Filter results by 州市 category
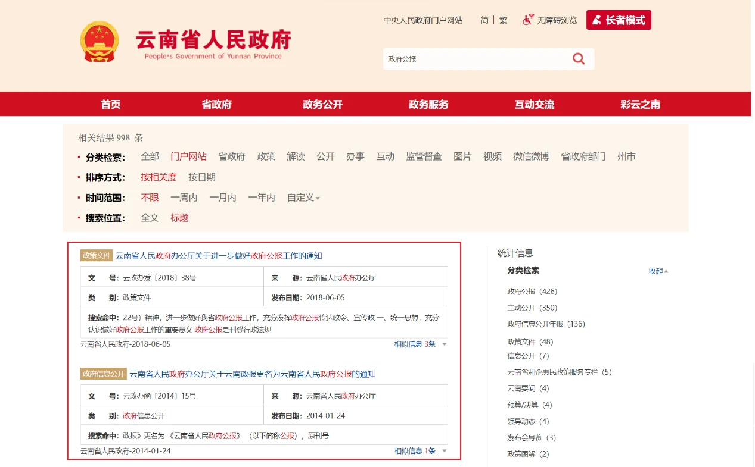 tap(626, 156)
